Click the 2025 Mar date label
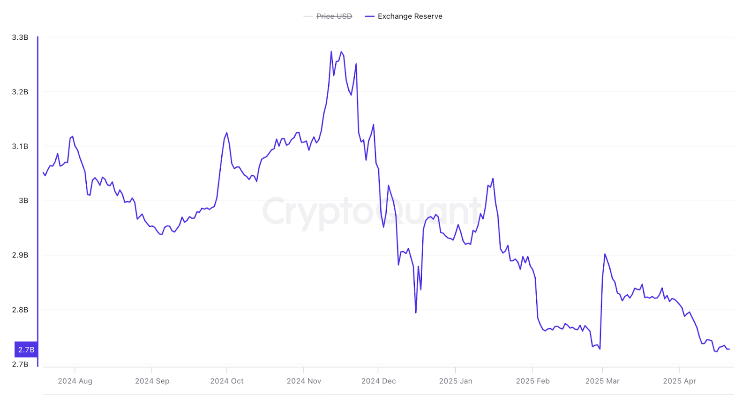750x395 pixels. tap(602, 381)
